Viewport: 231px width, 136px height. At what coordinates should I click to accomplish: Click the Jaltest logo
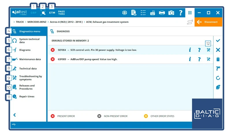point(20,12)
